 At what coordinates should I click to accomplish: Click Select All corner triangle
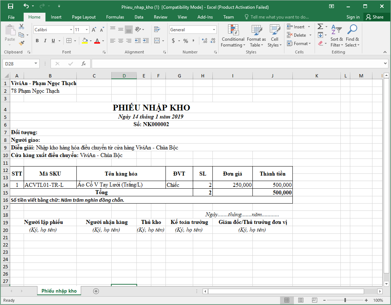click(7, 76)
